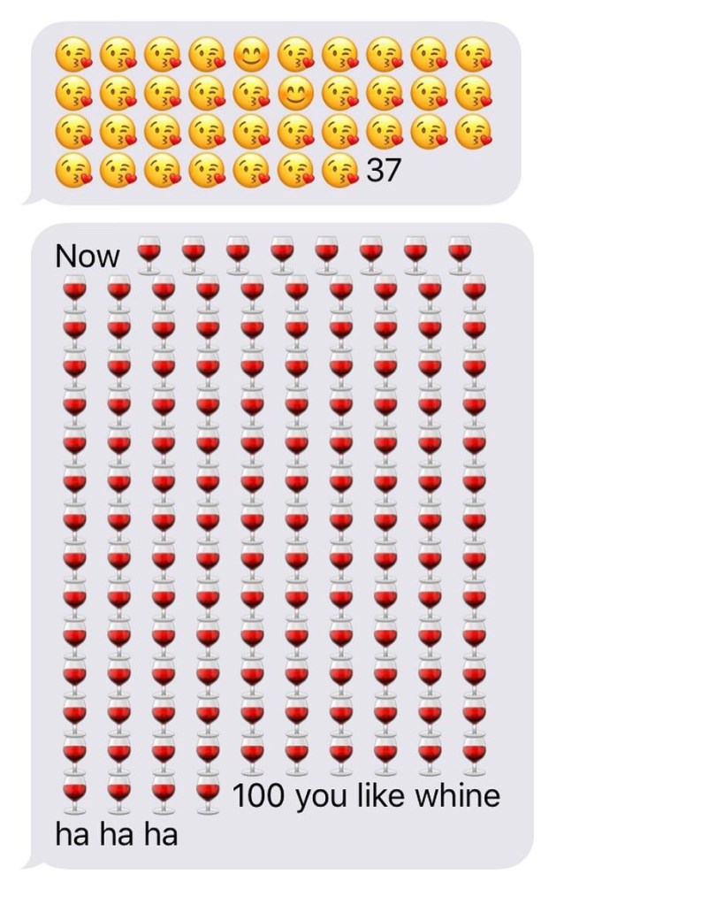Tap the number '100' after wine glasses
Image resolution: width=724 pixels, height=905 pixels.
259,795
